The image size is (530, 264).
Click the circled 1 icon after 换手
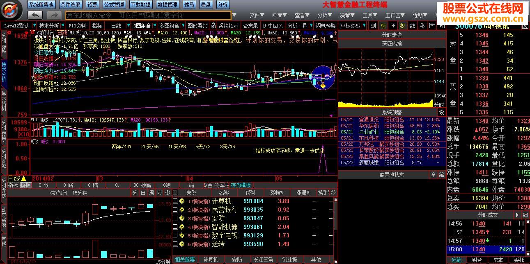coord(333,192)
